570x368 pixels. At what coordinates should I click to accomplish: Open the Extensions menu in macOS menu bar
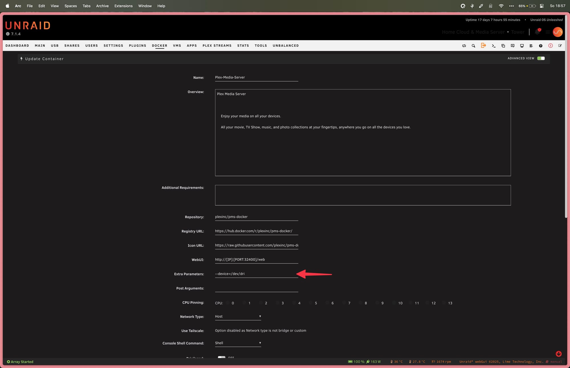pyautogui.click(x=123, y=6)
